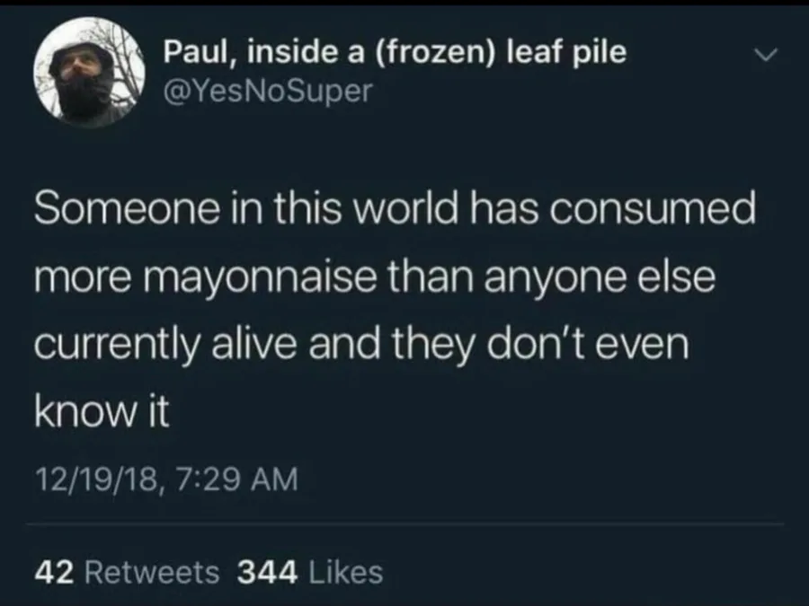Click the bold number 42

pos(55,572)
